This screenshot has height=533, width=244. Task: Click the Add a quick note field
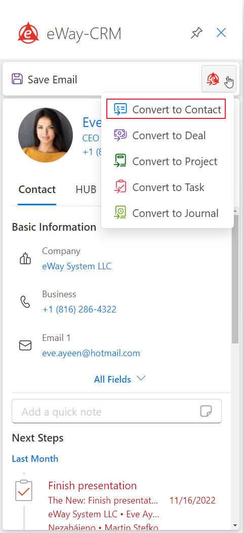click(x=116, y=411)
